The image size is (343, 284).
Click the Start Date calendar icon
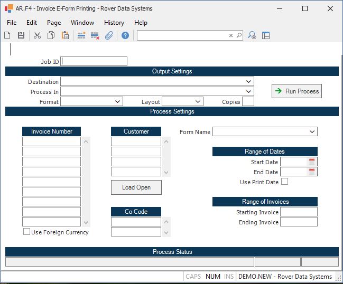click(x=312, y=162)
